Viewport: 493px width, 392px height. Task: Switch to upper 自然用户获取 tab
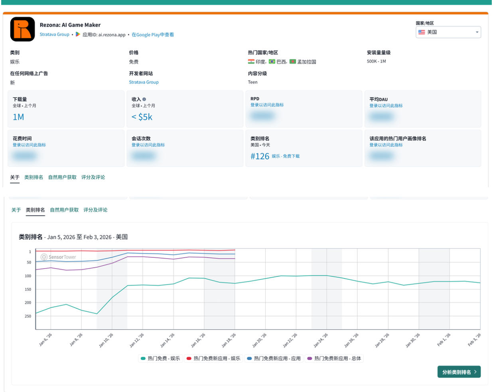[62, 177]
